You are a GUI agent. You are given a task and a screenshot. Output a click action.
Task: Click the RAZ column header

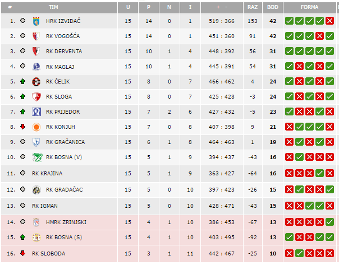pos(253,7)
